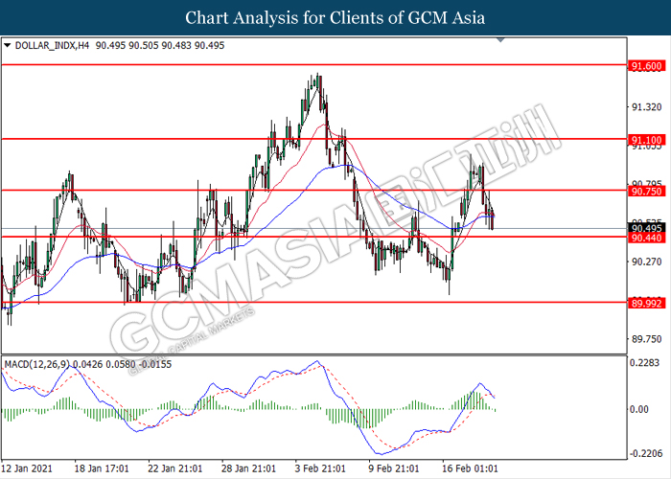Click the 3 Feb 21:01 date label
The width and height of the screenshot is (671, 479).
(x=320, y=468)
